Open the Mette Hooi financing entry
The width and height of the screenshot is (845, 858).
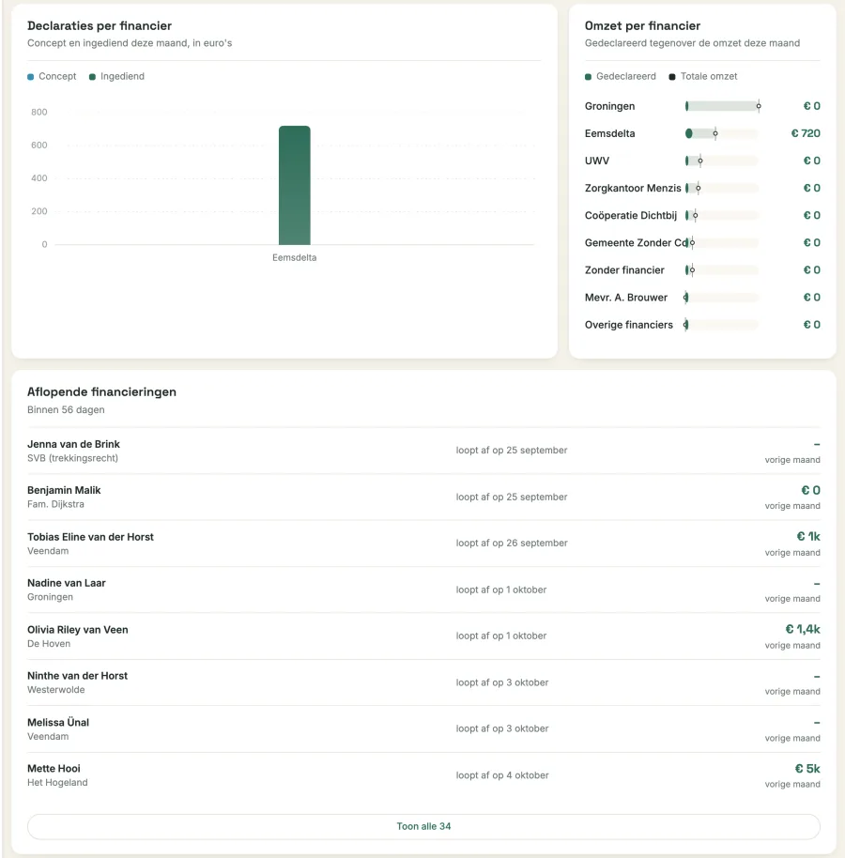coord(423,775)
